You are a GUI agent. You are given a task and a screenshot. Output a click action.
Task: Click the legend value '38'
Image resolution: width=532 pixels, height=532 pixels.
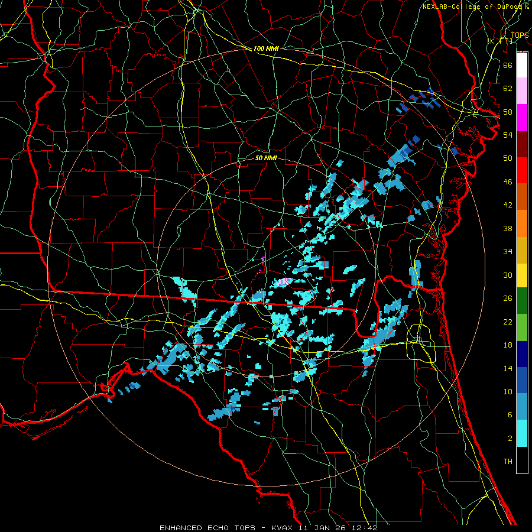click(x=508, y=228)
